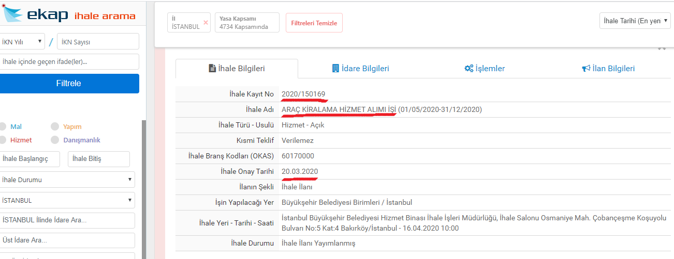Click the blue Filtrele button

69,84
